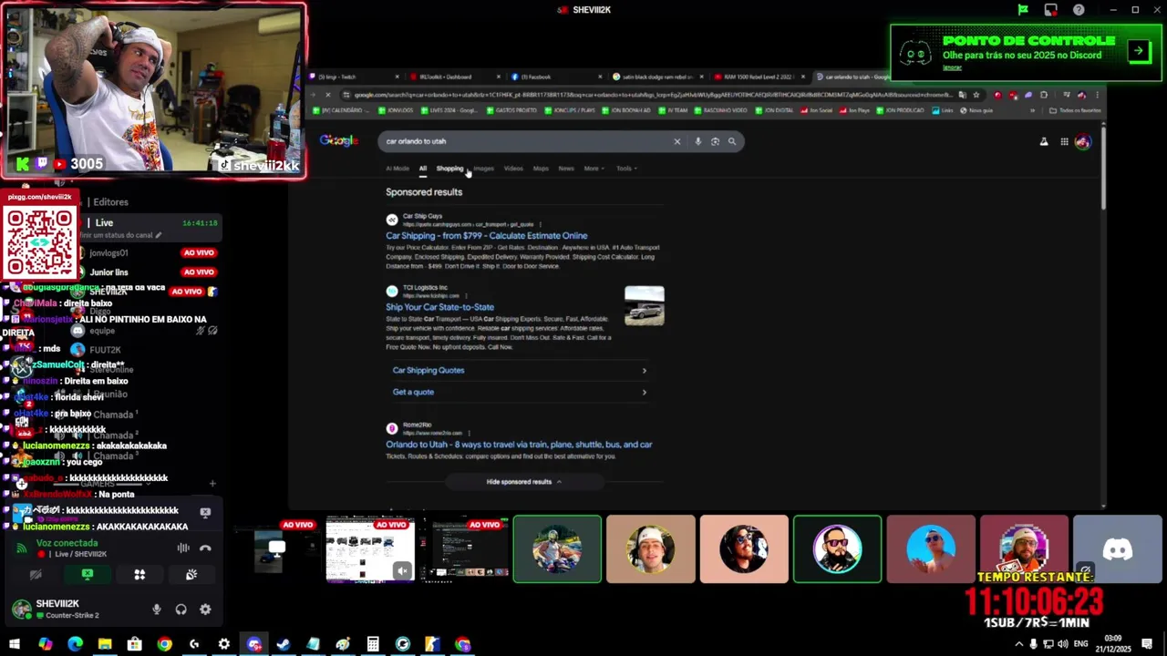The image size is (1167, 656).
Task: Unmute the muted live stream thumbnail
Action: (x=402, y=571)
